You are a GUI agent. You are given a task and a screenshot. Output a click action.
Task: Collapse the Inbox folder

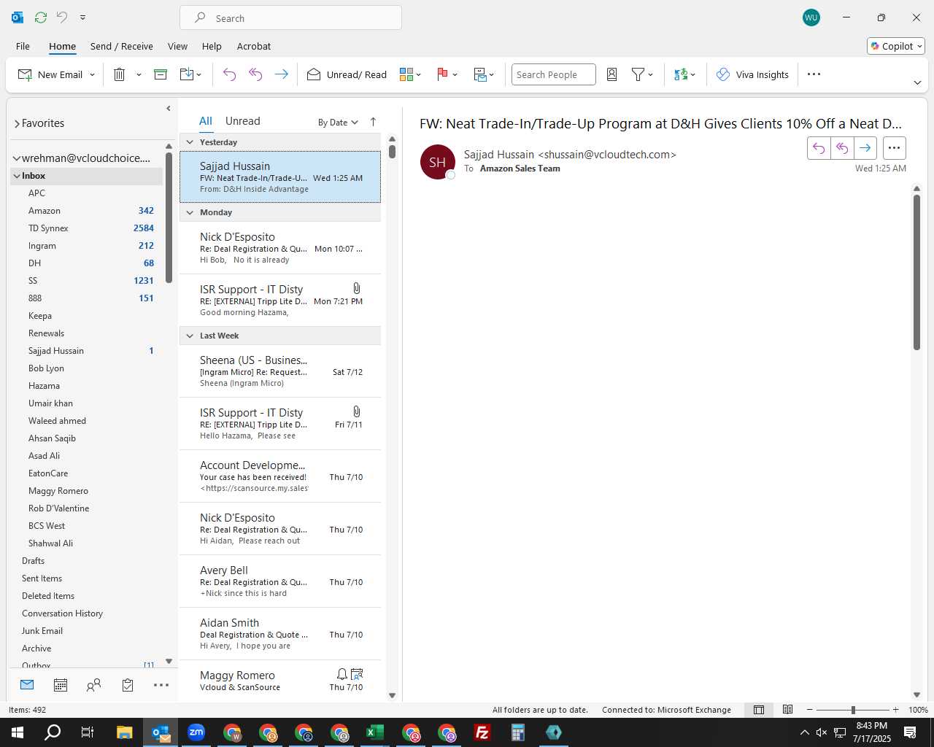click(x=16, y=176)
